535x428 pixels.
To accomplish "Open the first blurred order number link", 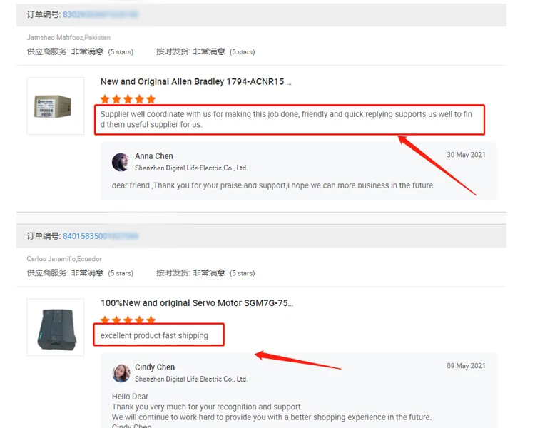I will (x=101, y=15).
